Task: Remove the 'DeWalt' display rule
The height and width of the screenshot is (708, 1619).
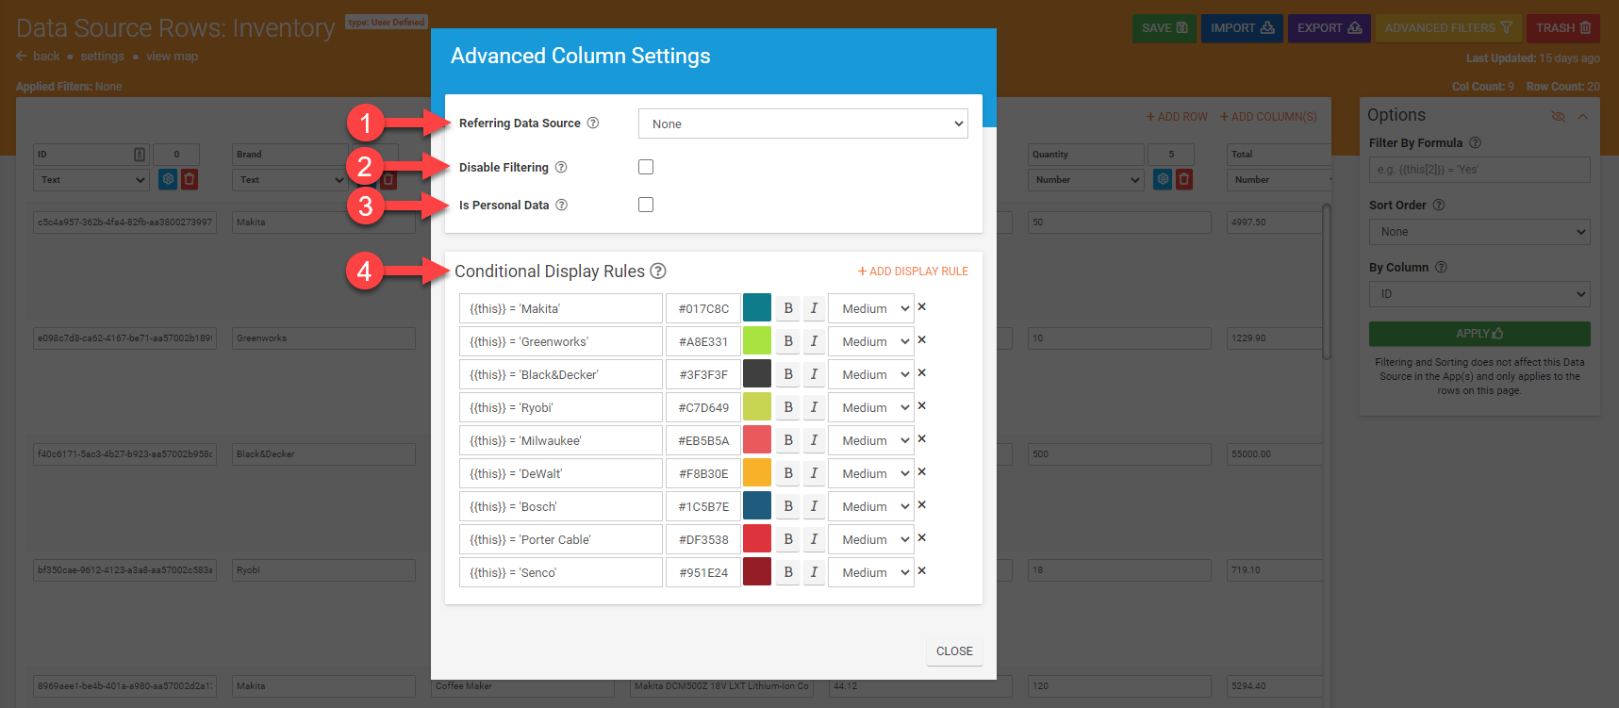Action: click(922, 471)
